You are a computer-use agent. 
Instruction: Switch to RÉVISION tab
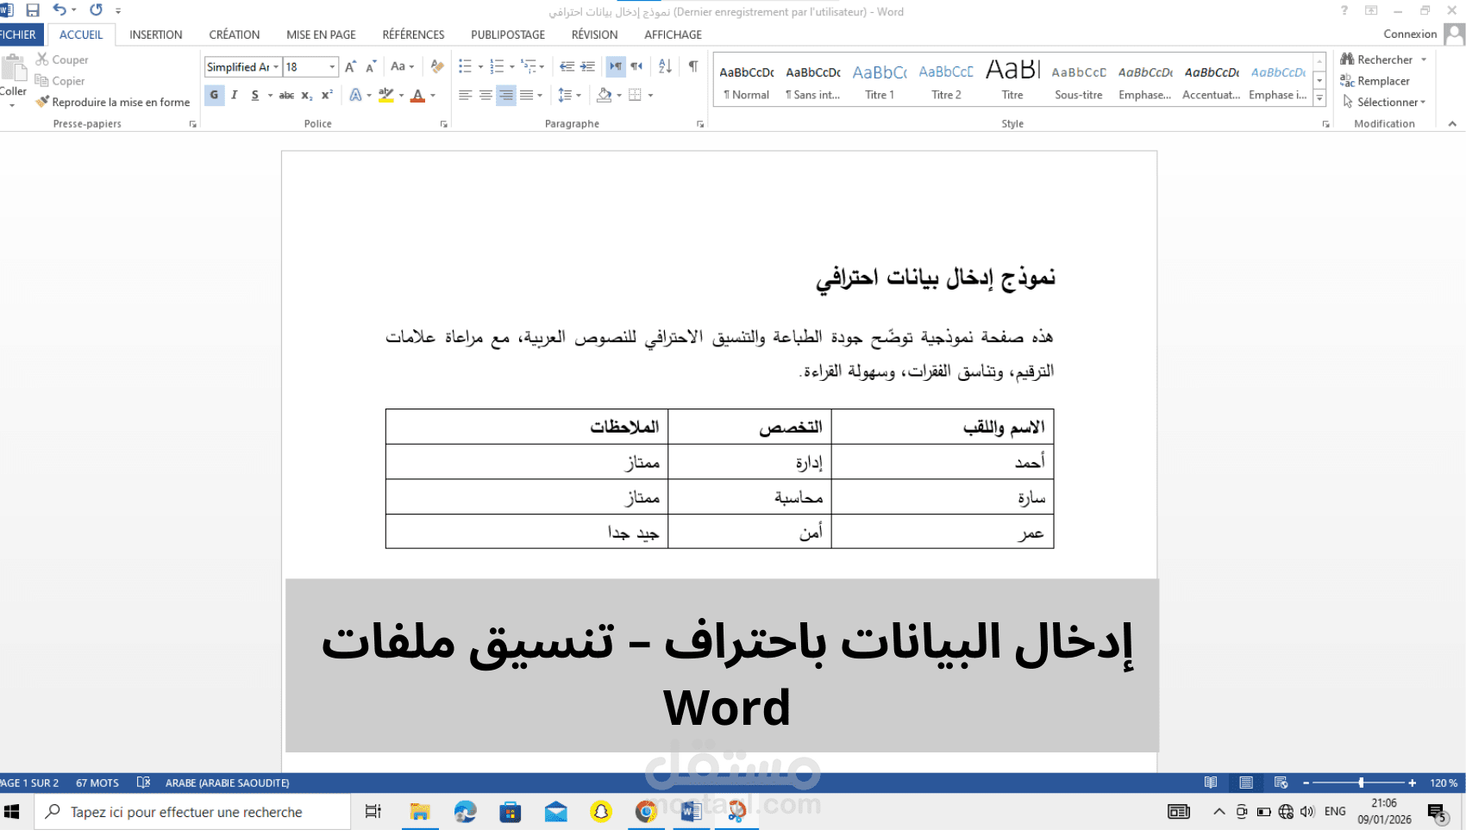pos(594,34)
